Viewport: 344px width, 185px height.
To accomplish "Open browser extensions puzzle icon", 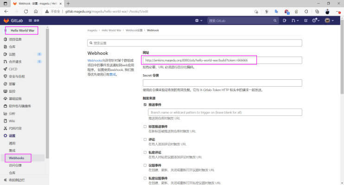I will click(306, 12).
